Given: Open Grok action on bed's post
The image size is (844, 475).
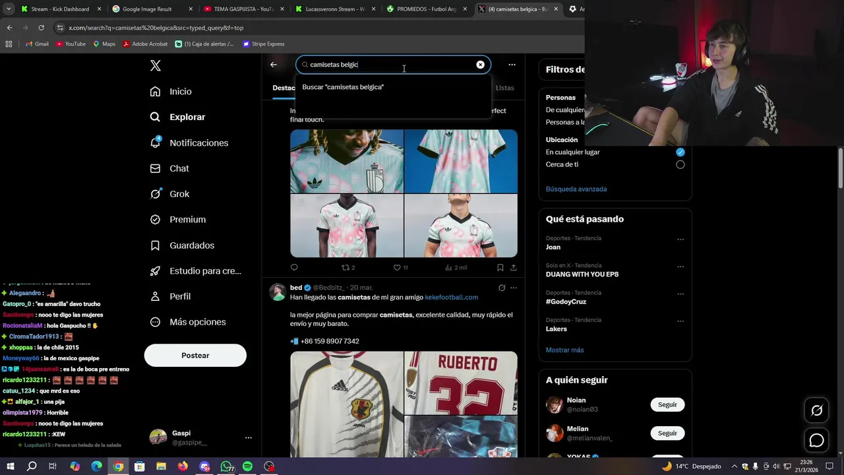Looking at the screenshot, I should (501, 288).
